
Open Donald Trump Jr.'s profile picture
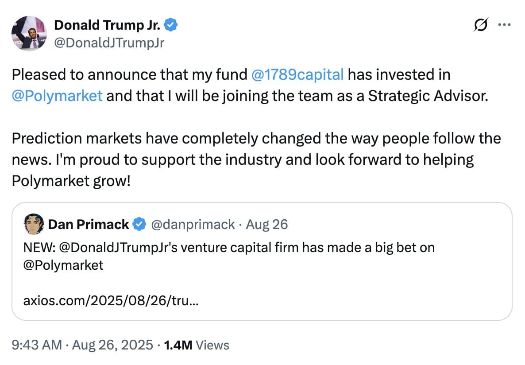pyautogui.click(x=28, y=33)
